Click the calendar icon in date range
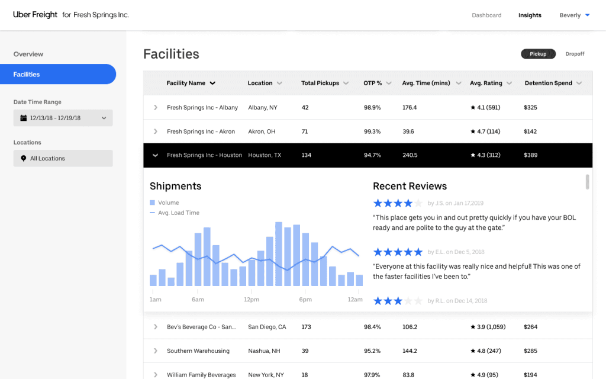Screen dimensions: 606x379 coord(23,118)
